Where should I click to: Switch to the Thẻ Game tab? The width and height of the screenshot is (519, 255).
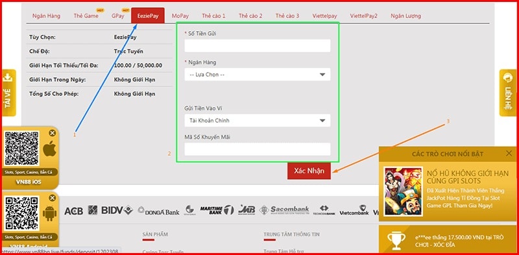pyautogui.click(x=86, y=16)
